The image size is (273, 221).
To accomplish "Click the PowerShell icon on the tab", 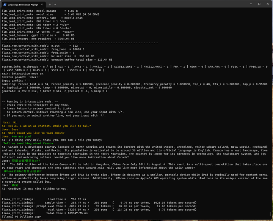I will tap(5, 5).
